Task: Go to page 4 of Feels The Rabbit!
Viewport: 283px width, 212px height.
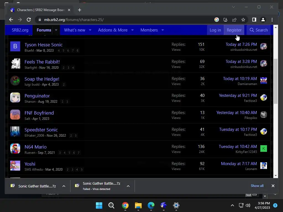Action: pyautogui.click(x=73, y=68)
